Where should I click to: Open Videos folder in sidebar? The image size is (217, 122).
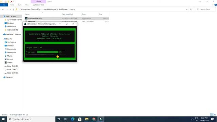point(10,63)
